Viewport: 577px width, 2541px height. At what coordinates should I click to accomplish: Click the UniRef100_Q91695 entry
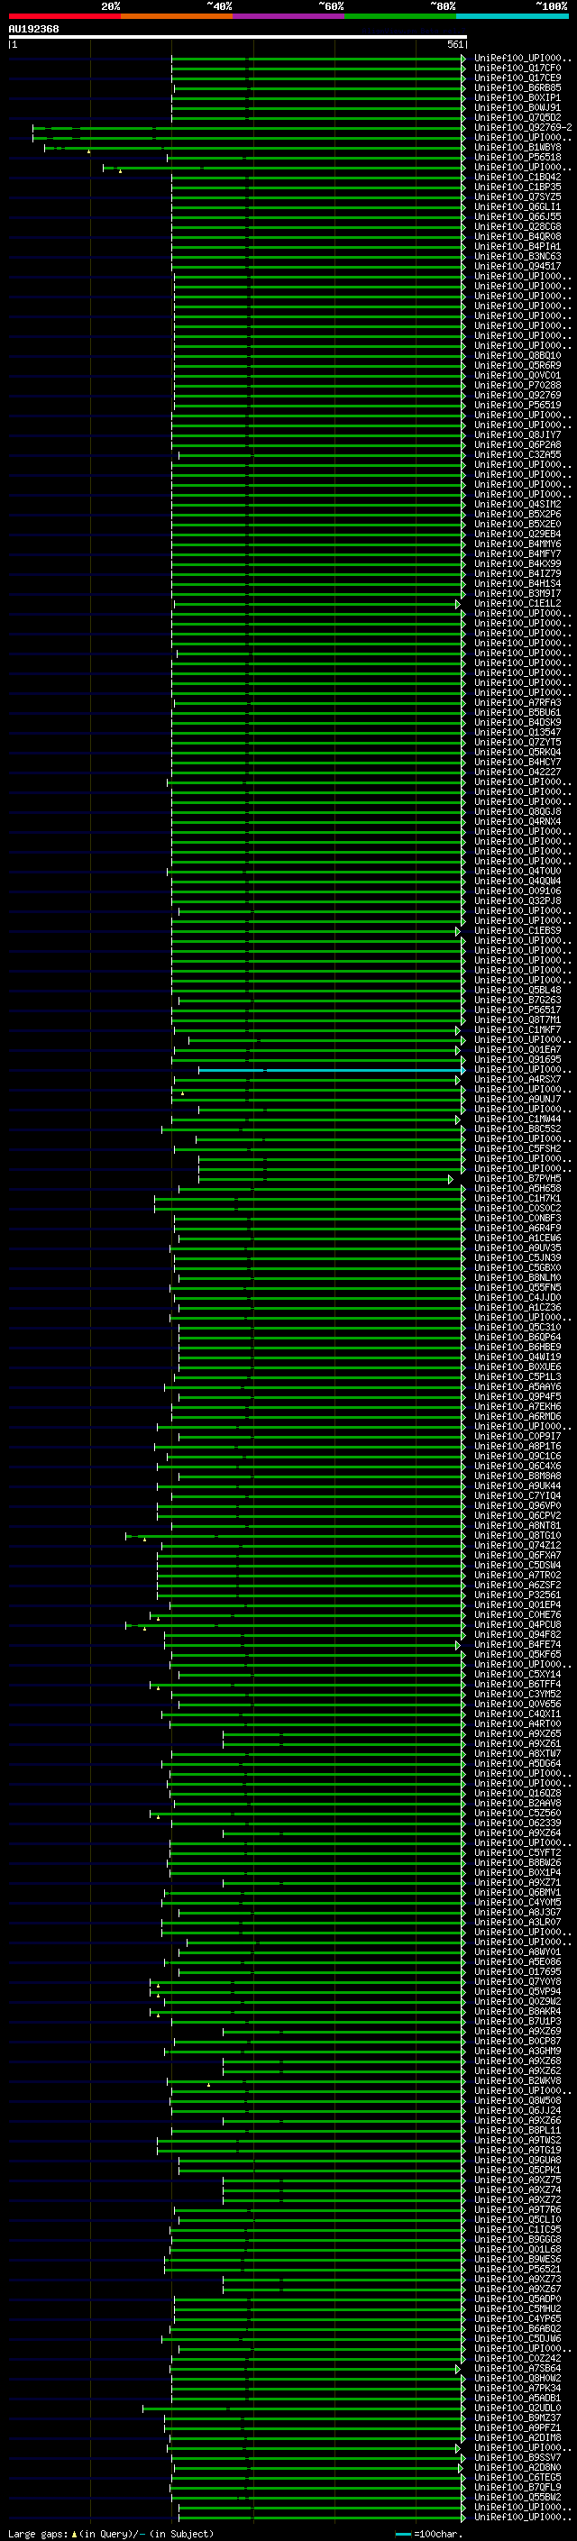point(517,1059)
